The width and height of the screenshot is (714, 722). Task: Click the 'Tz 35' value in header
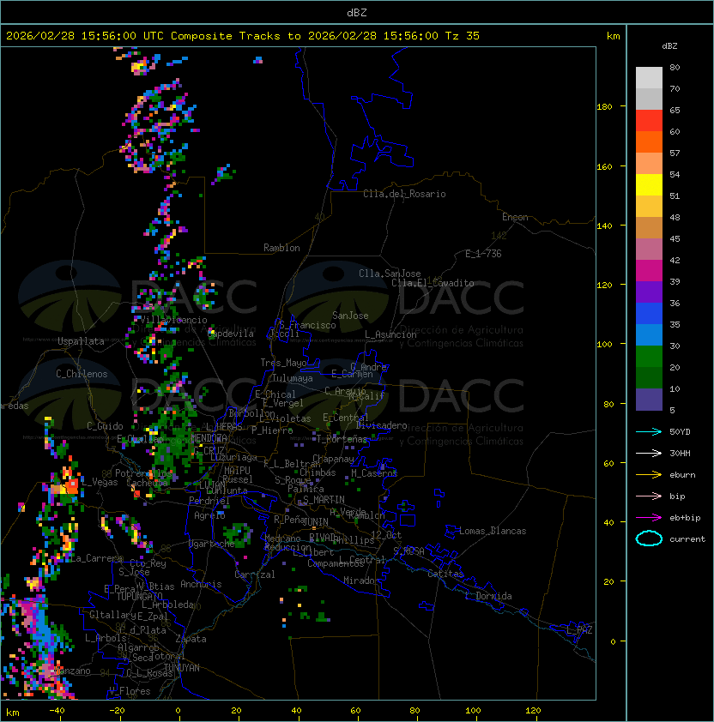coord(463,36)
